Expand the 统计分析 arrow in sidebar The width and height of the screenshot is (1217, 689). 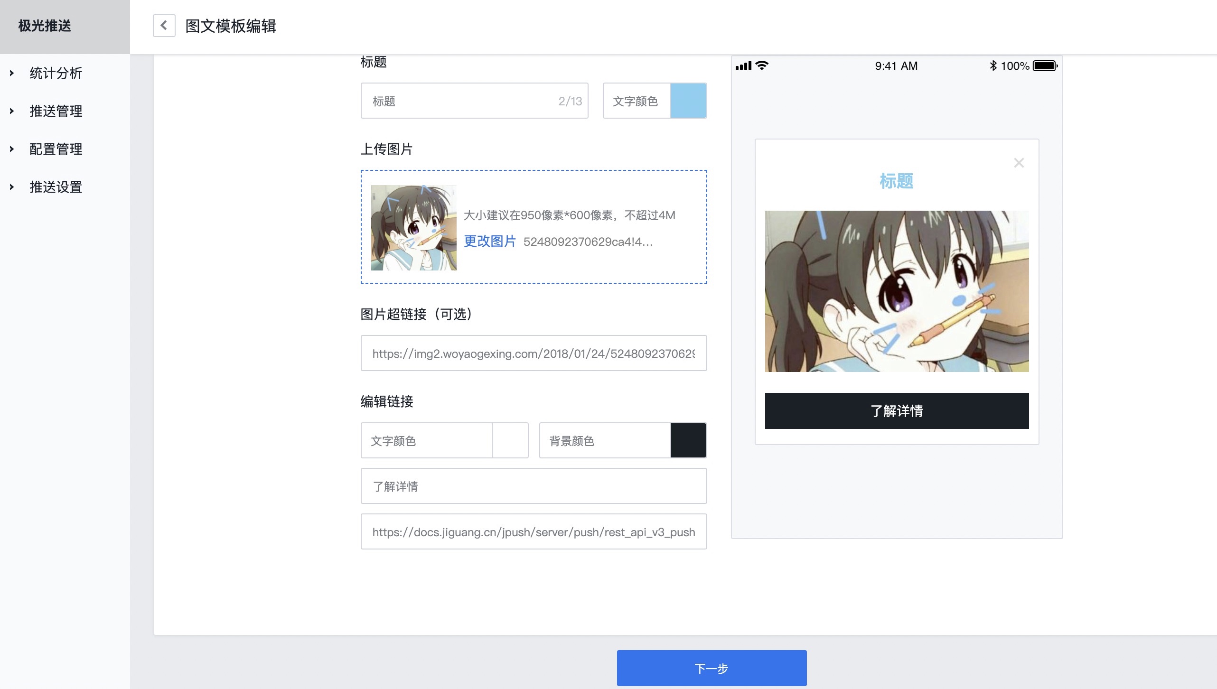(x=12, y=73)
